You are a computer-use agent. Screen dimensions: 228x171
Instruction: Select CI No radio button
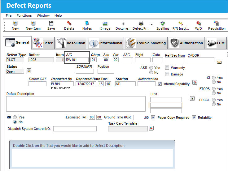[214, 82]
